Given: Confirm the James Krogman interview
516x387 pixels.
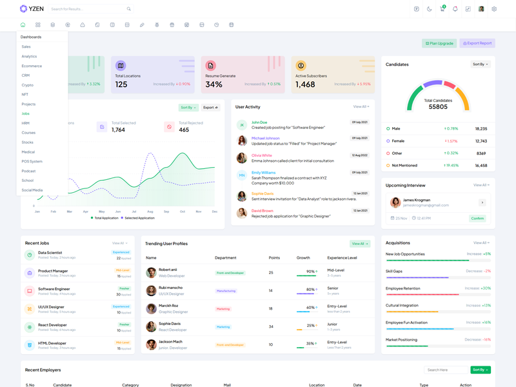Looking at the screenshot, I should (x=477, y=218).
